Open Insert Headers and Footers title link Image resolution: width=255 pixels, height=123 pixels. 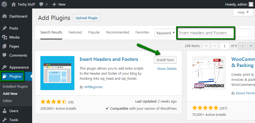(109, 59)
